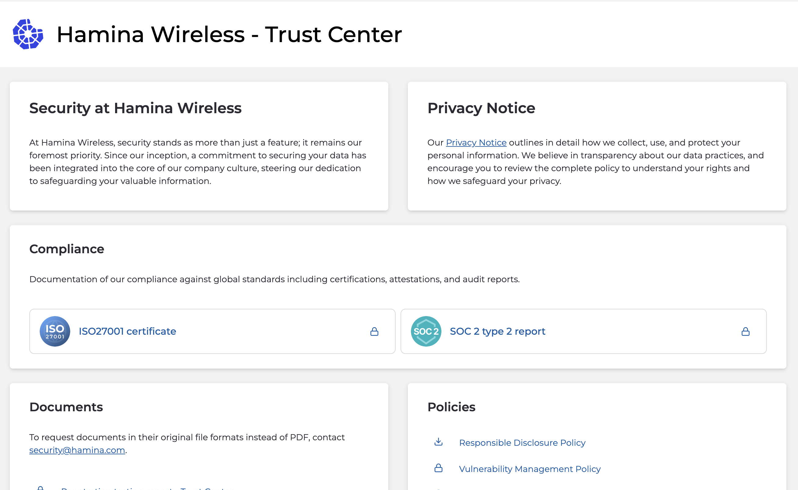Email security@hamina.com via the link
798x490 pixels.
(x=77, y=450)
